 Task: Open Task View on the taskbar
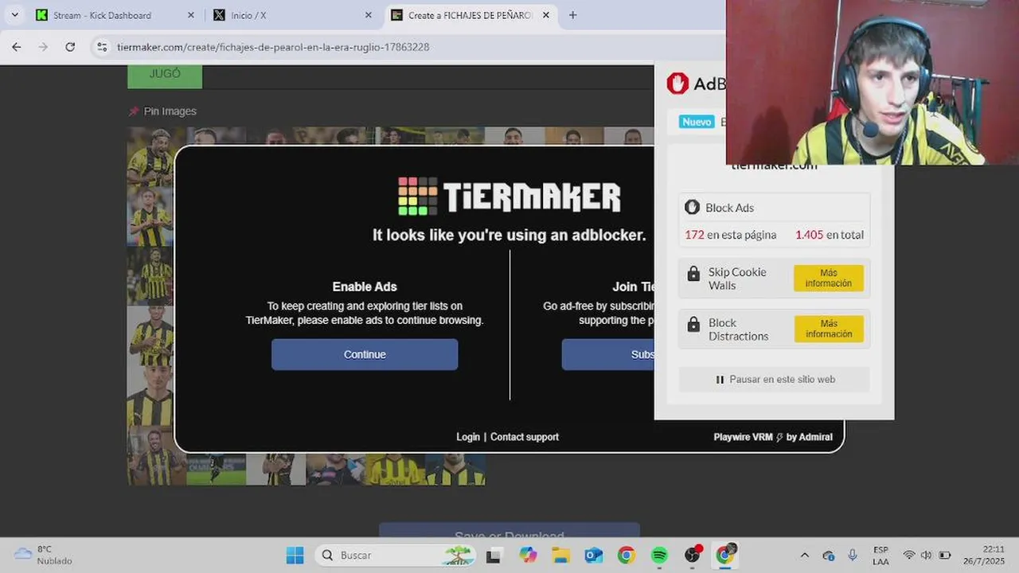[x=494, y=555]
